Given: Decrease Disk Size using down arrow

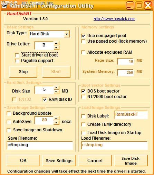Looking at the screenshot, I should click(56, 92).
